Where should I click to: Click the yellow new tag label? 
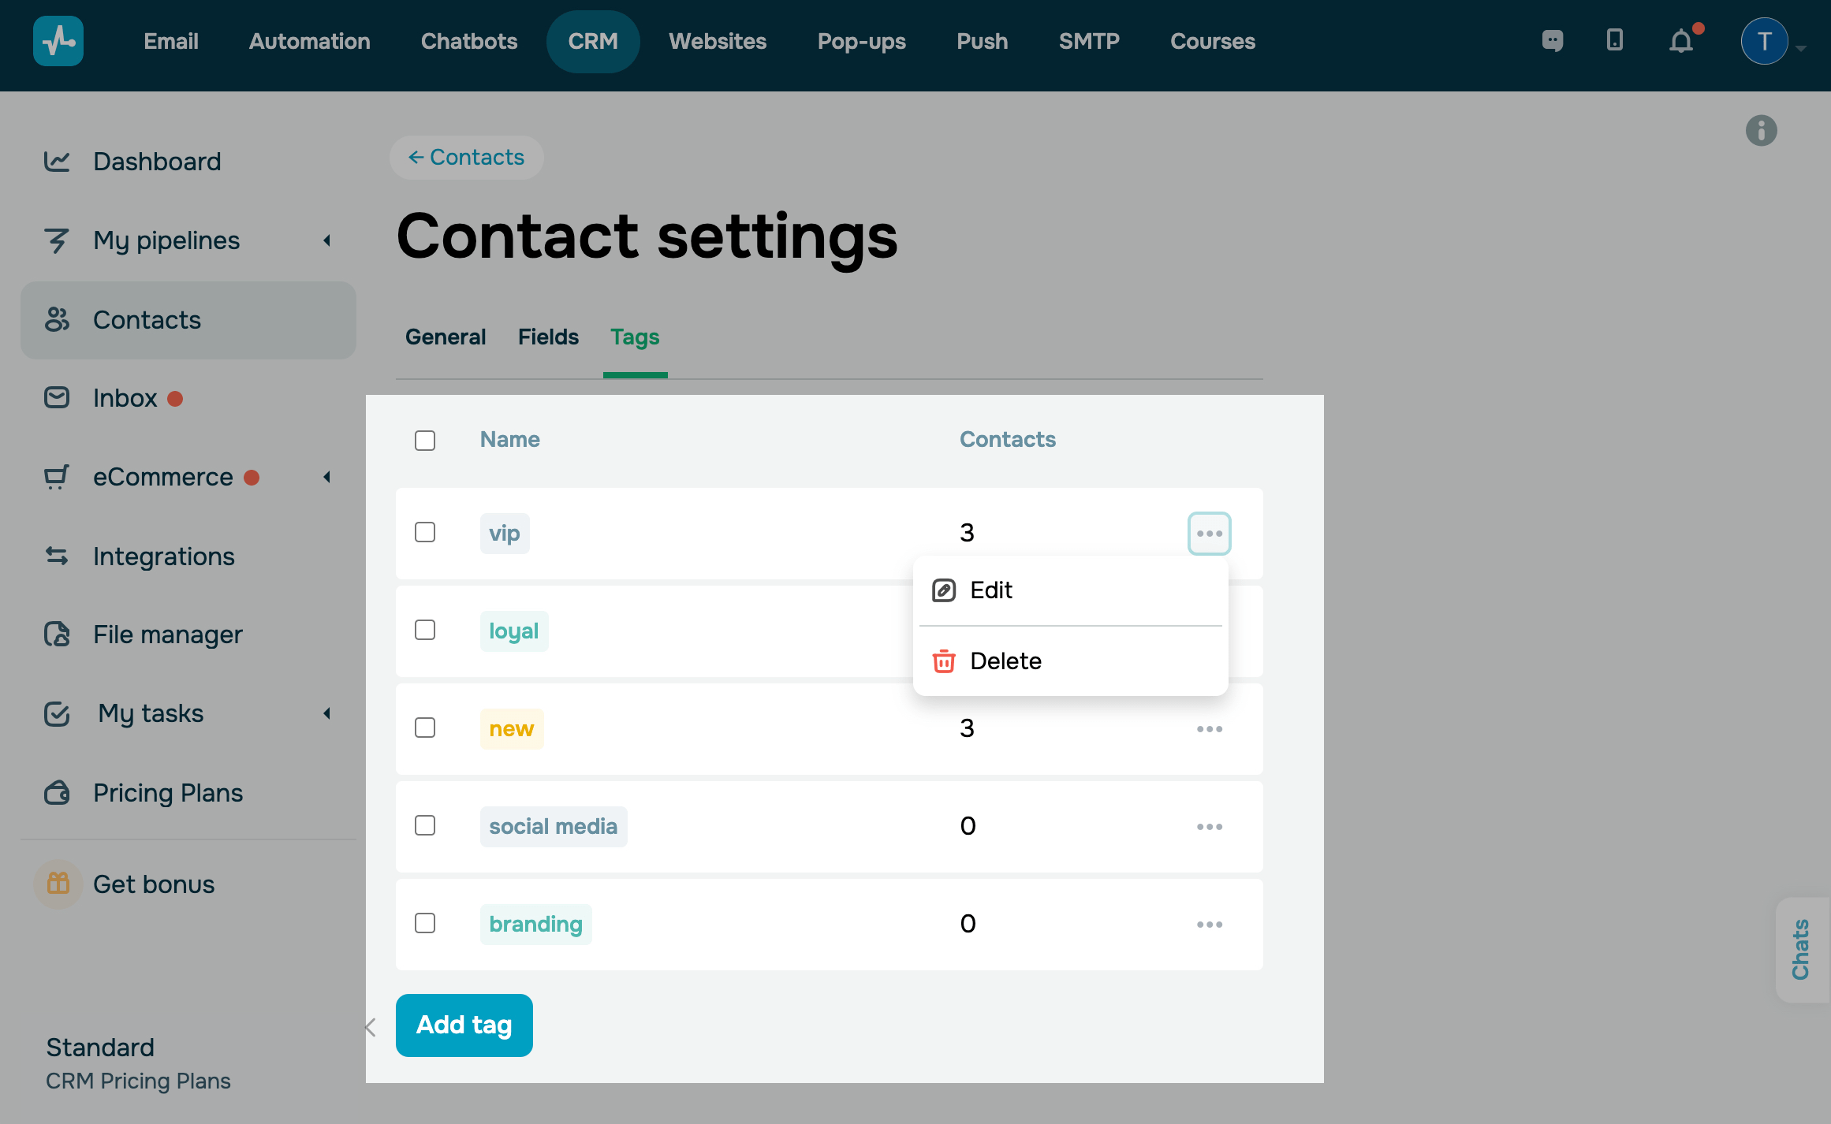point(511,729)
